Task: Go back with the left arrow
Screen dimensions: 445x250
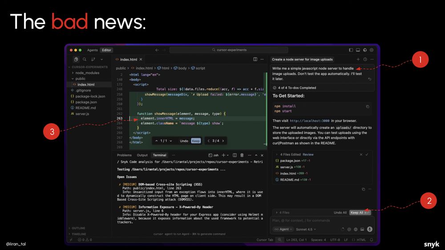Action: pyautogui.click(x=157, y=50)
